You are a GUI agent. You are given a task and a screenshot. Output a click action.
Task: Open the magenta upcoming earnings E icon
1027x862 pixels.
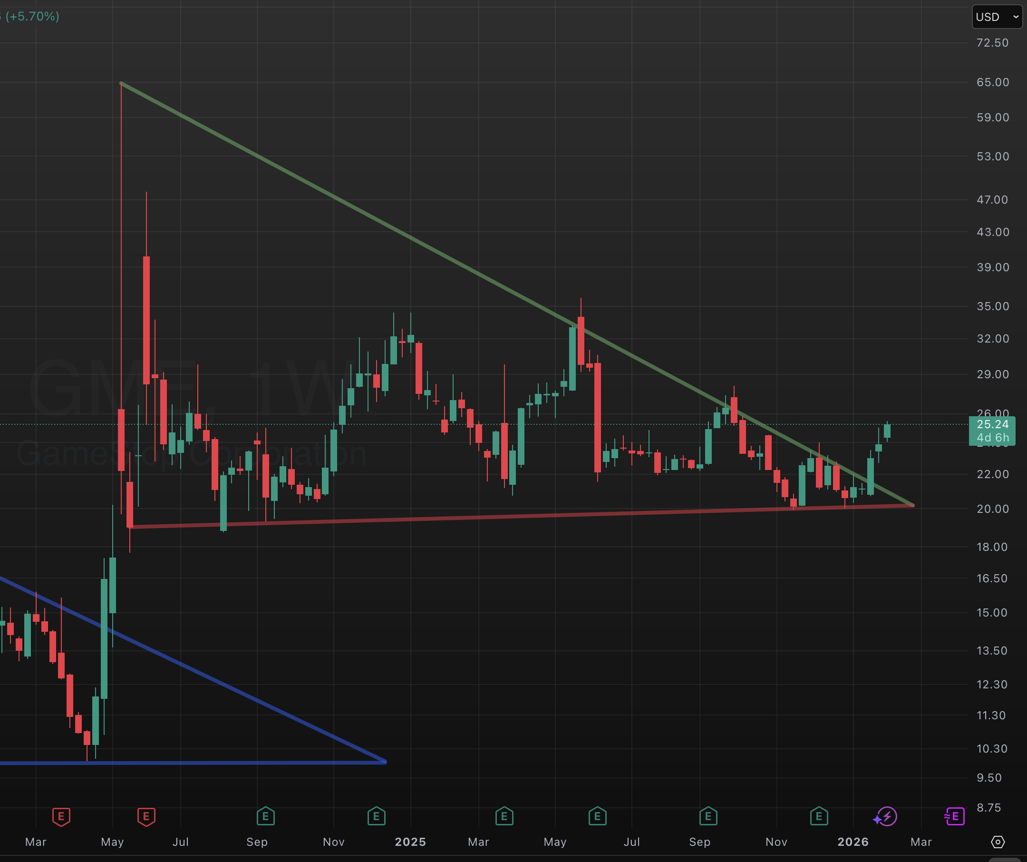point(955,816)
